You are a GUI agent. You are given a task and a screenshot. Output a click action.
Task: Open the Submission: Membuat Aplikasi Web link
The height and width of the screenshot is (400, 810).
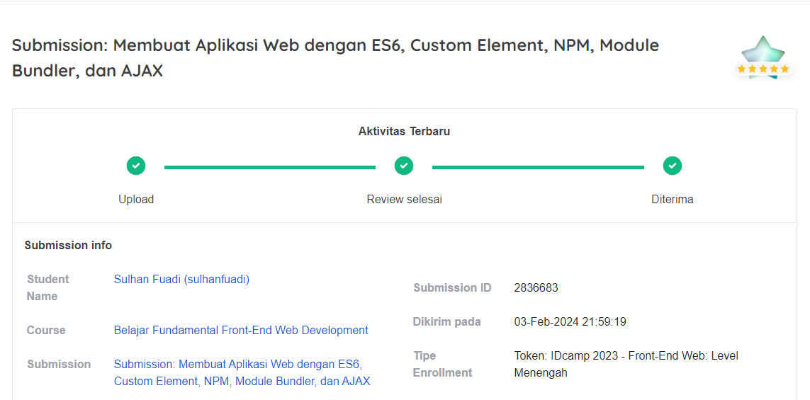242,372
